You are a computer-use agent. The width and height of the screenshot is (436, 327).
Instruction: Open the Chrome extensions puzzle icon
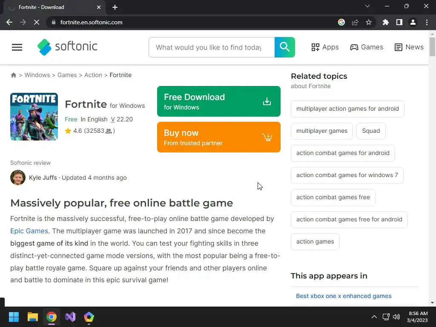pyautogui.click(x=385, y=22)
